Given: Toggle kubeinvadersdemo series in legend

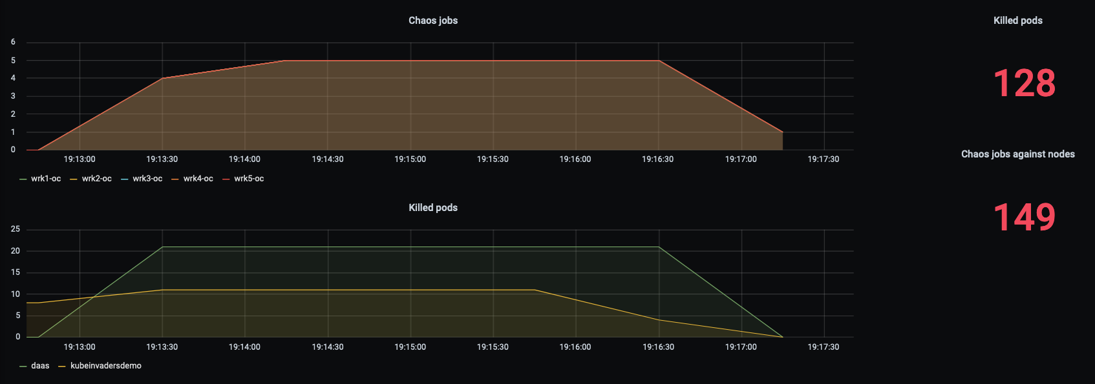Looking at the screenshot, I should click(x=106, y=366).
